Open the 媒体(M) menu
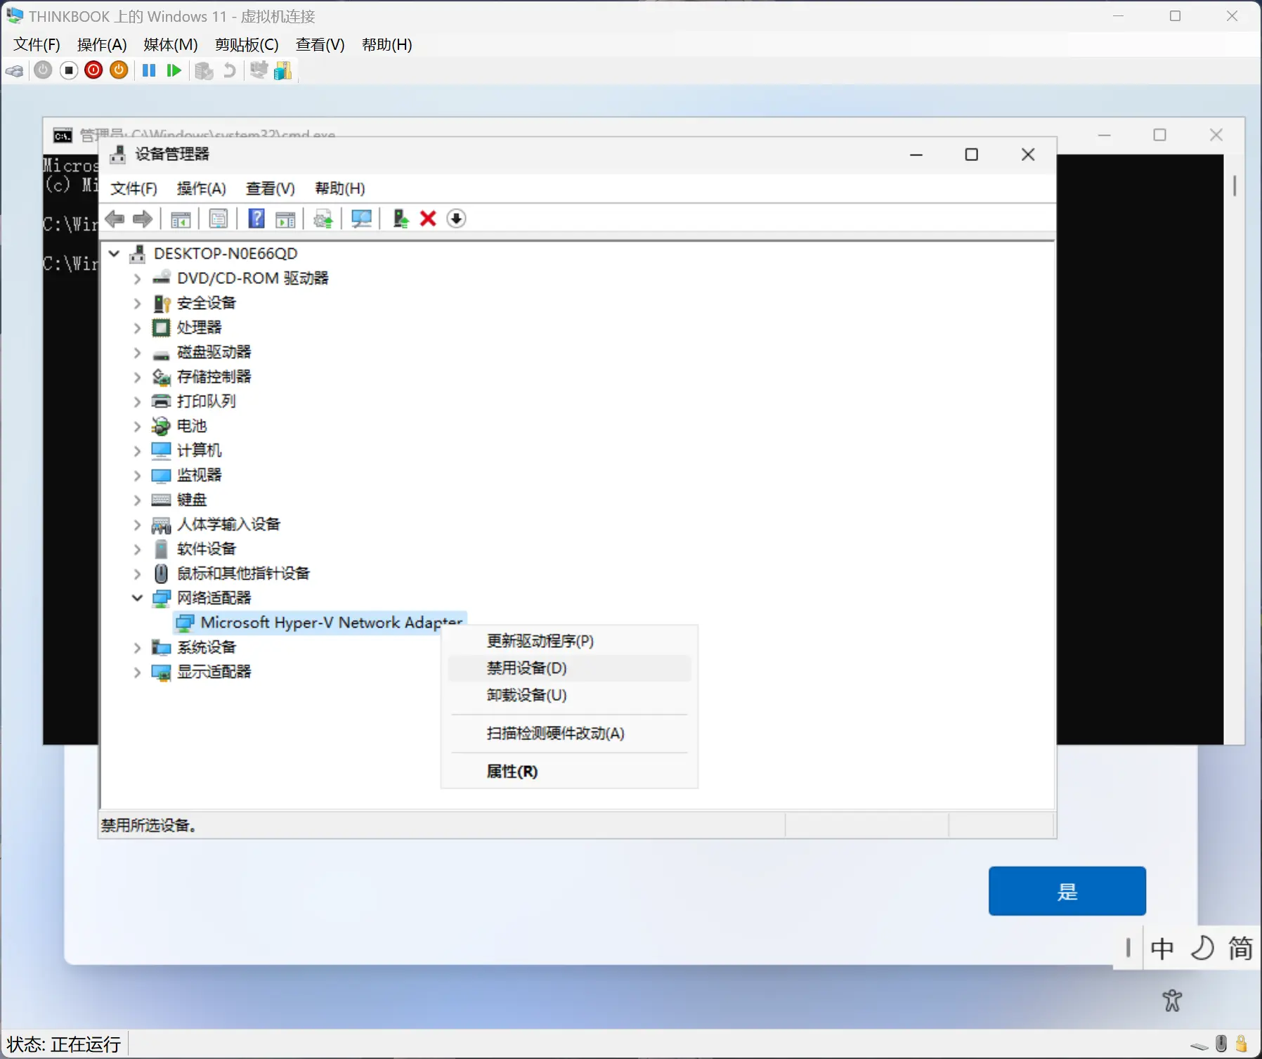This screenshot has width=1262, height=1059. point(170,45)
